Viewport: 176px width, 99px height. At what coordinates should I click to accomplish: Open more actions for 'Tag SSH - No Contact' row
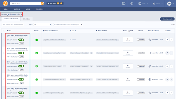171,40
